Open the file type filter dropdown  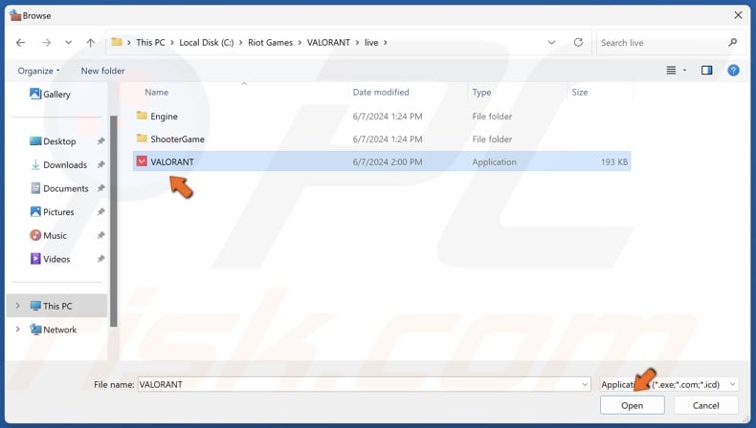(669, 384)
